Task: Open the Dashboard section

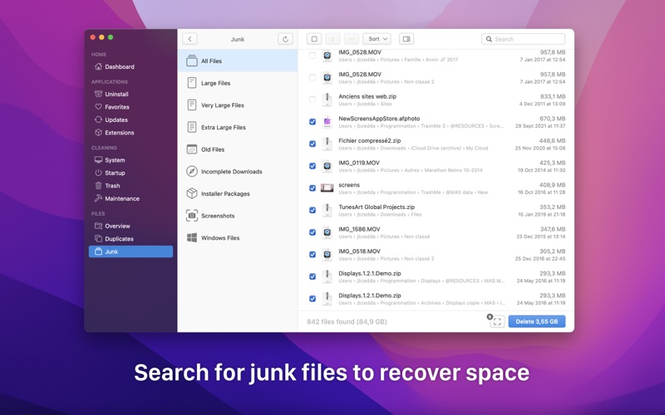Action: click(119, 66)
